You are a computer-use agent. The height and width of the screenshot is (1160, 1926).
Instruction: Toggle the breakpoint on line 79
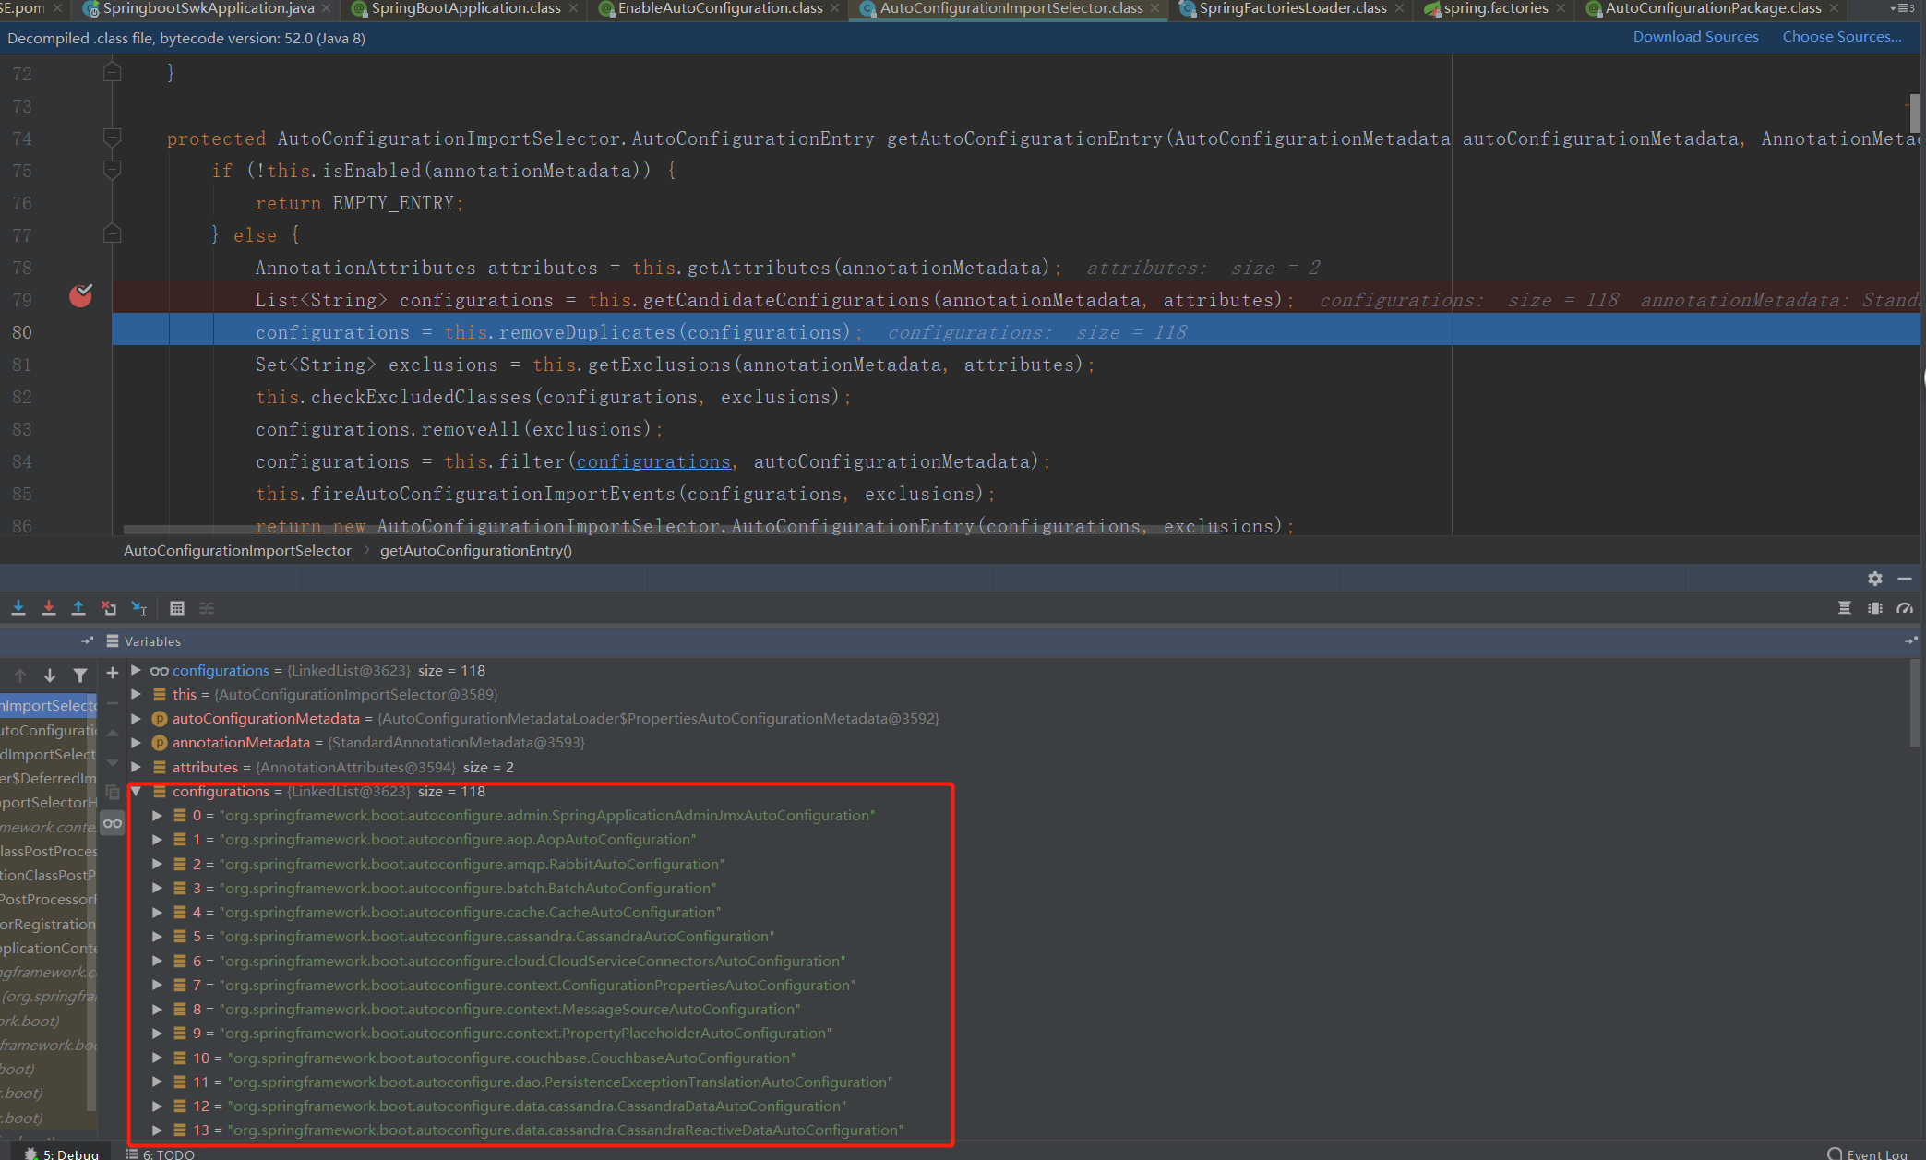coord(81,296)
